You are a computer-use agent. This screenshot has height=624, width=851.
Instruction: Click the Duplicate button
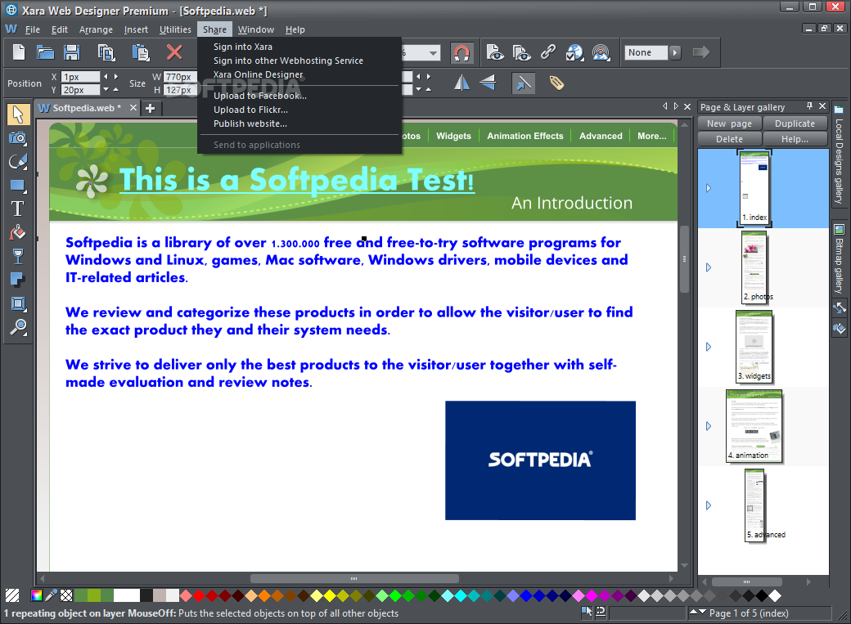(795, 123)
